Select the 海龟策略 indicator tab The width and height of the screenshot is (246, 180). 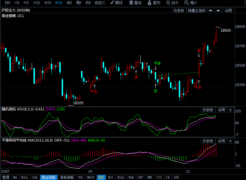coord(67,177)
